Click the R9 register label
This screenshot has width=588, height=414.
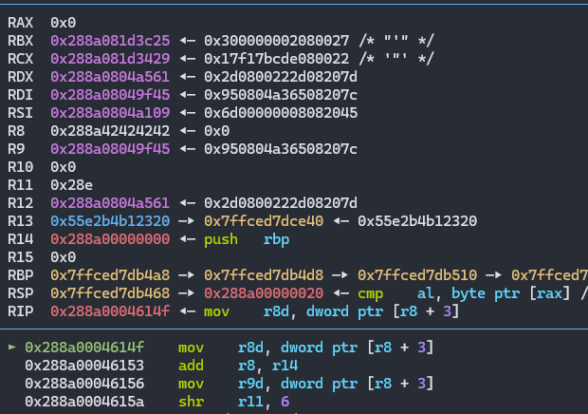[x=16, y=149]
